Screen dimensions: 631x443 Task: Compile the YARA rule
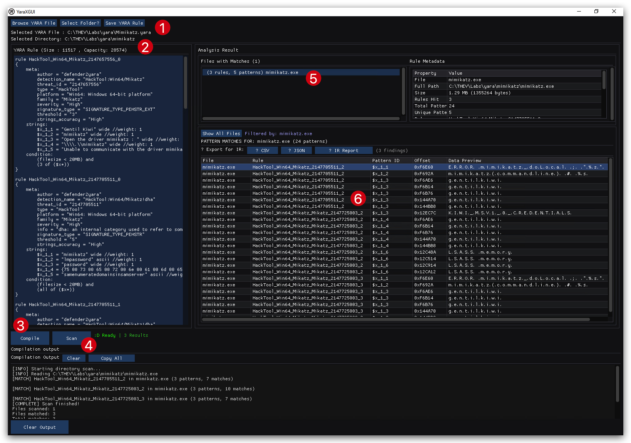pyautogui.click(x=30, y=338)
